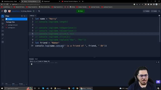Open the purple chat bubble button

point(158,82)
